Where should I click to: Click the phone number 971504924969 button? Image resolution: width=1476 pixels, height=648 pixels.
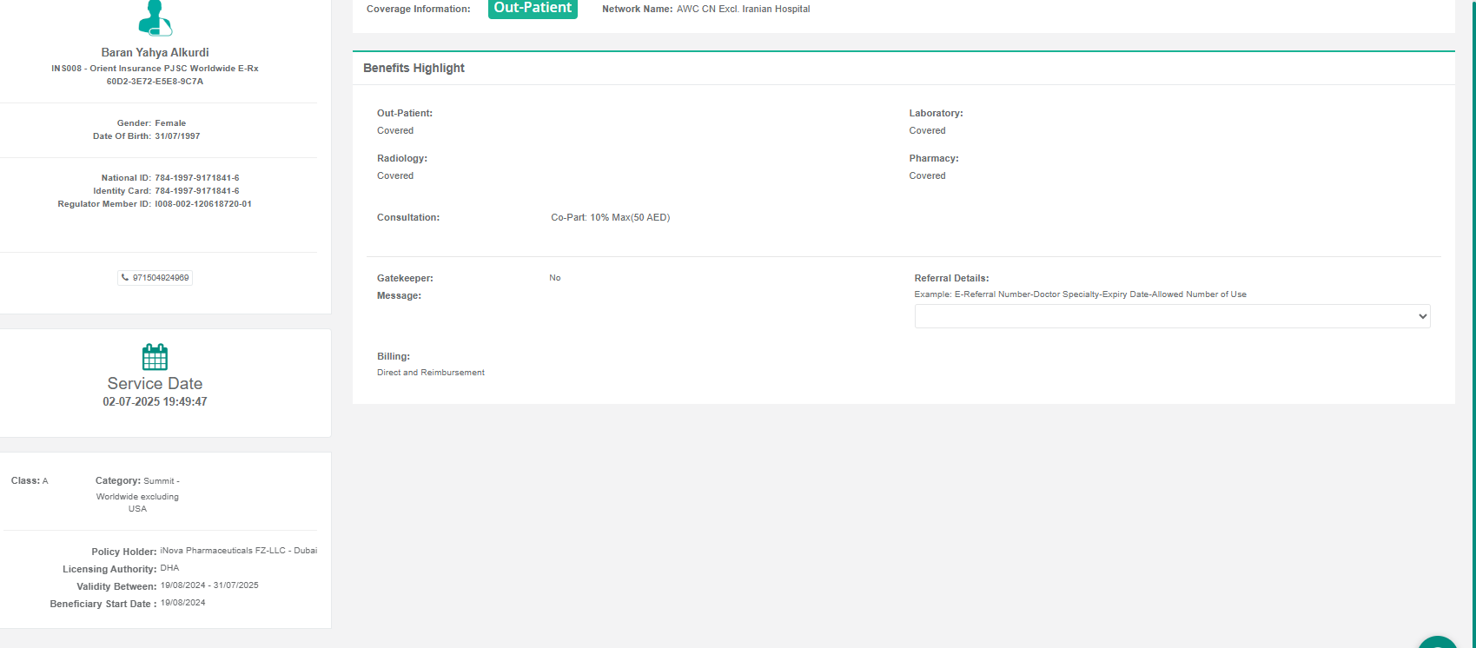[x=160, y=278]
